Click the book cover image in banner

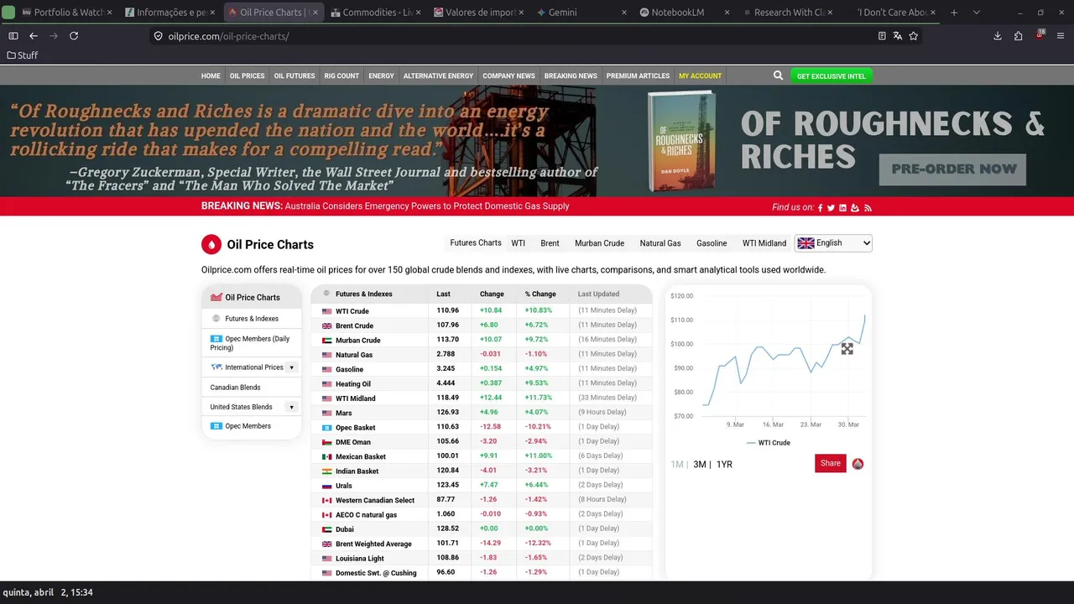pyautogui.click(x=681, y=141)
